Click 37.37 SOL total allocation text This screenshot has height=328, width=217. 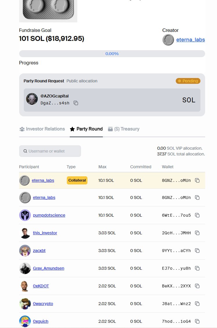click(181, 154)
